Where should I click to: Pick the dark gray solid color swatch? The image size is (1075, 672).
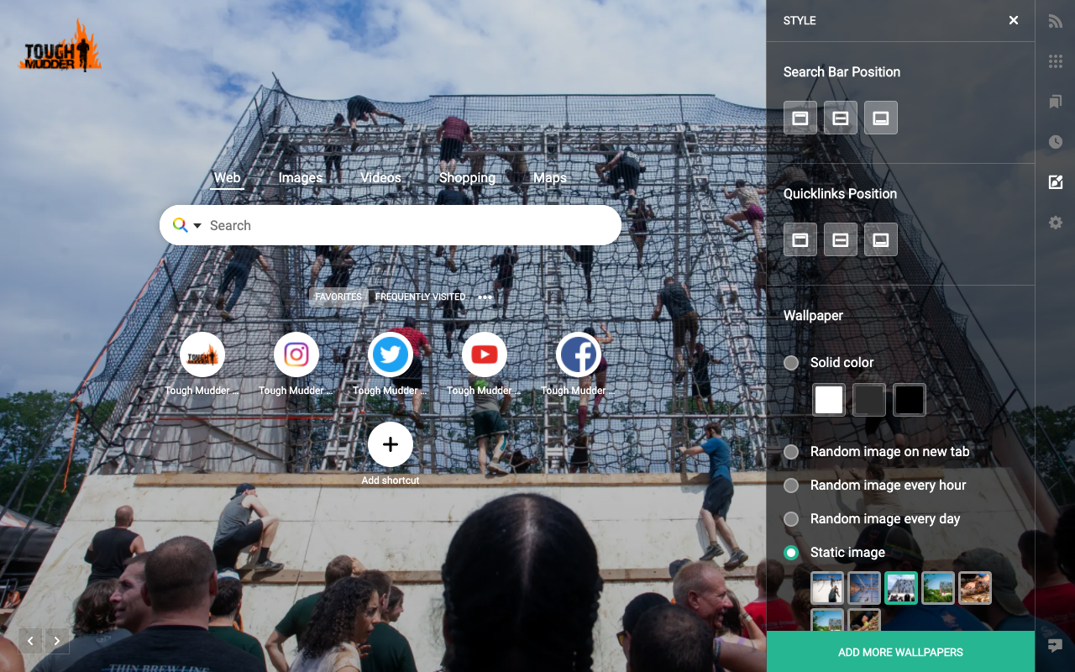869,400
